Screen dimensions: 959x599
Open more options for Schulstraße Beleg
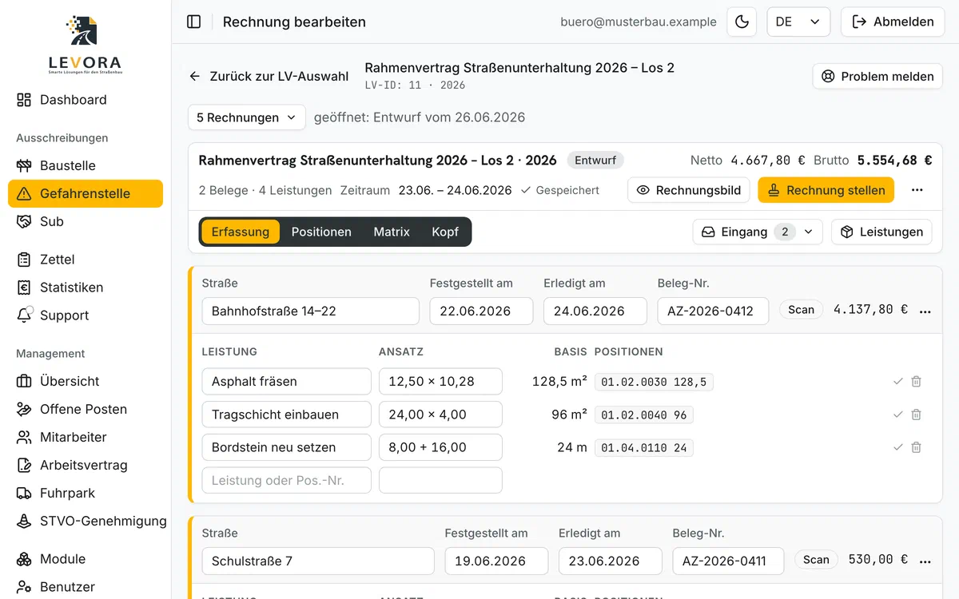(925, 561)
